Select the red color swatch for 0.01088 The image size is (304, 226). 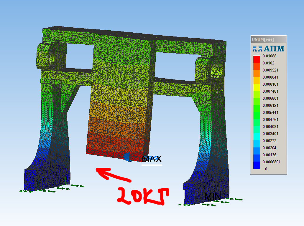pyautogui.click(x=257, y=59)
